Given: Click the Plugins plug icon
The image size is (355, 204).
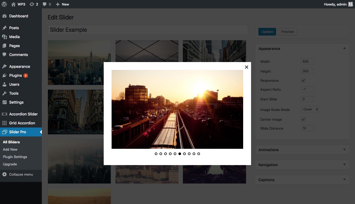Looking at the screenshot, I should pyautogui.click(x=4, y=75).
